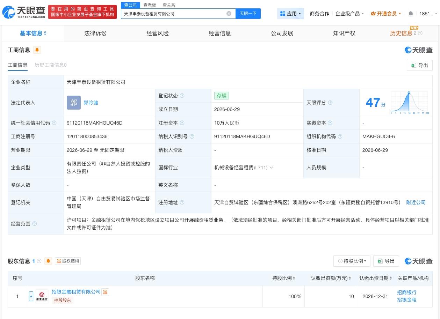Click the 工商信息 orange alert bell icon
The width and height of the screenshot is (440, 319).
37,50
